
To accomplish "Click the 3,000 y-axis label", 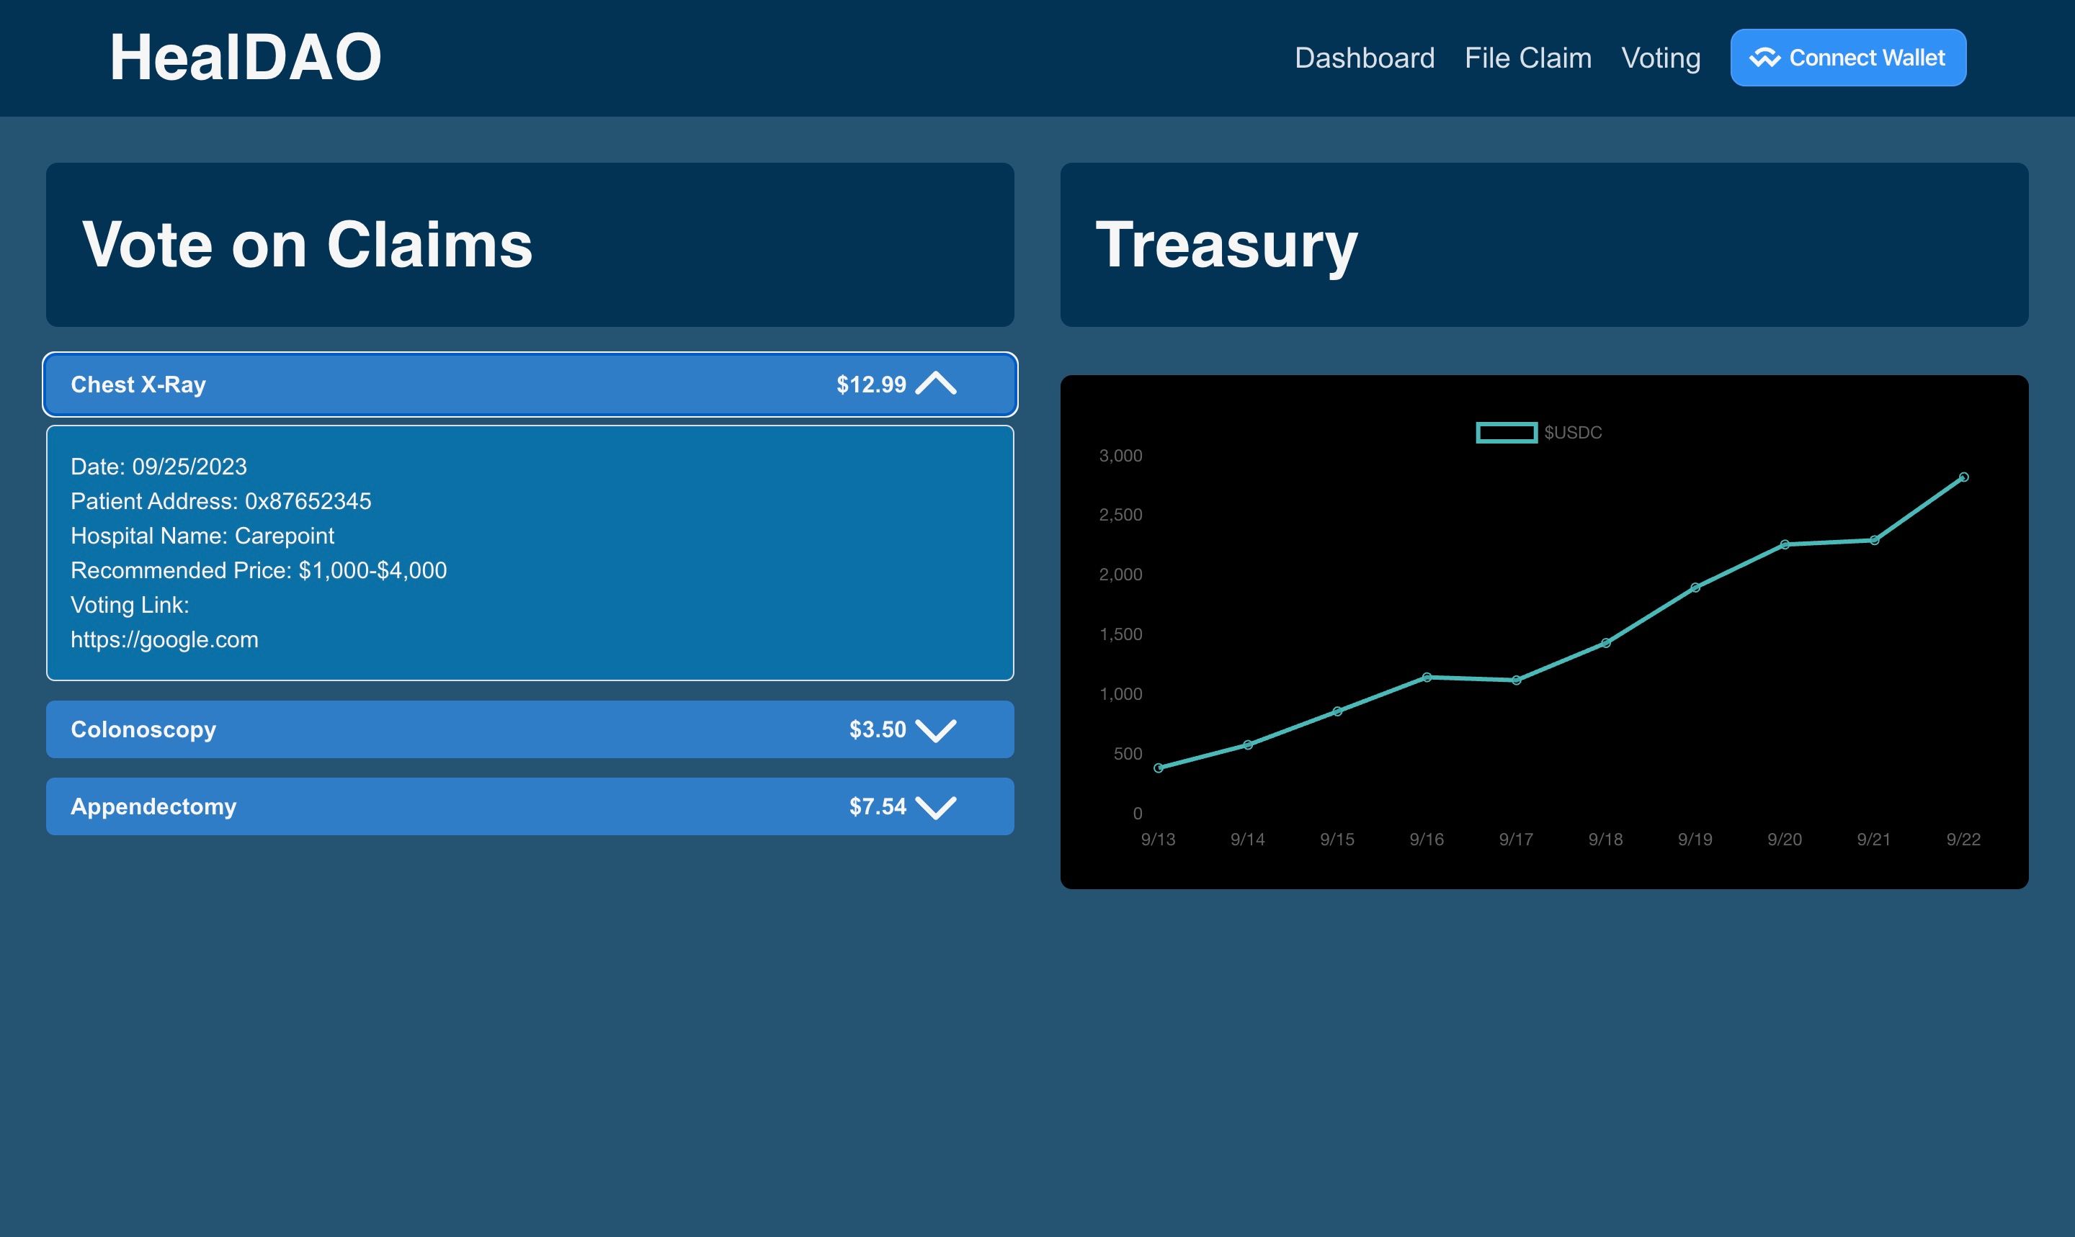I will [1121, 455].
